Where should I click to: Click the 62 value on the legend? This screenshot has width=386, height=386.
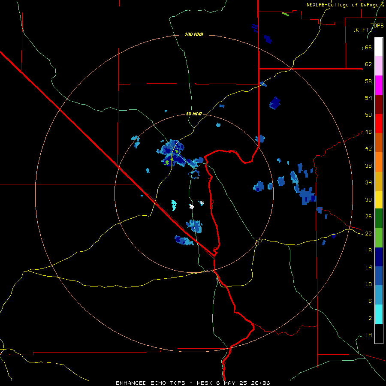point(368,64)
